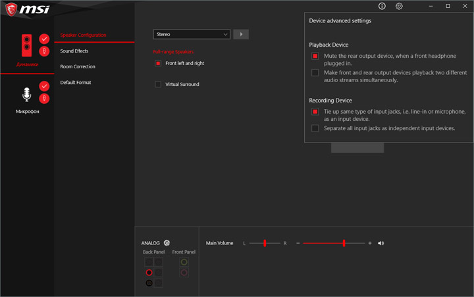
Task: Select the Speakers (Динамики) device icon
Action: pyautogui.click(x=27, y=46)
